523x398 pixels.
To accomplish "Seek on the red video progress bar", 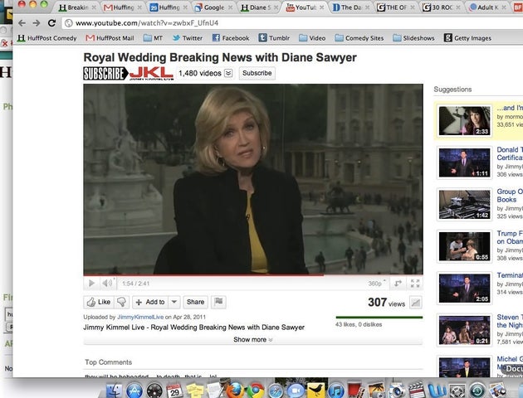I will [253, 275].
